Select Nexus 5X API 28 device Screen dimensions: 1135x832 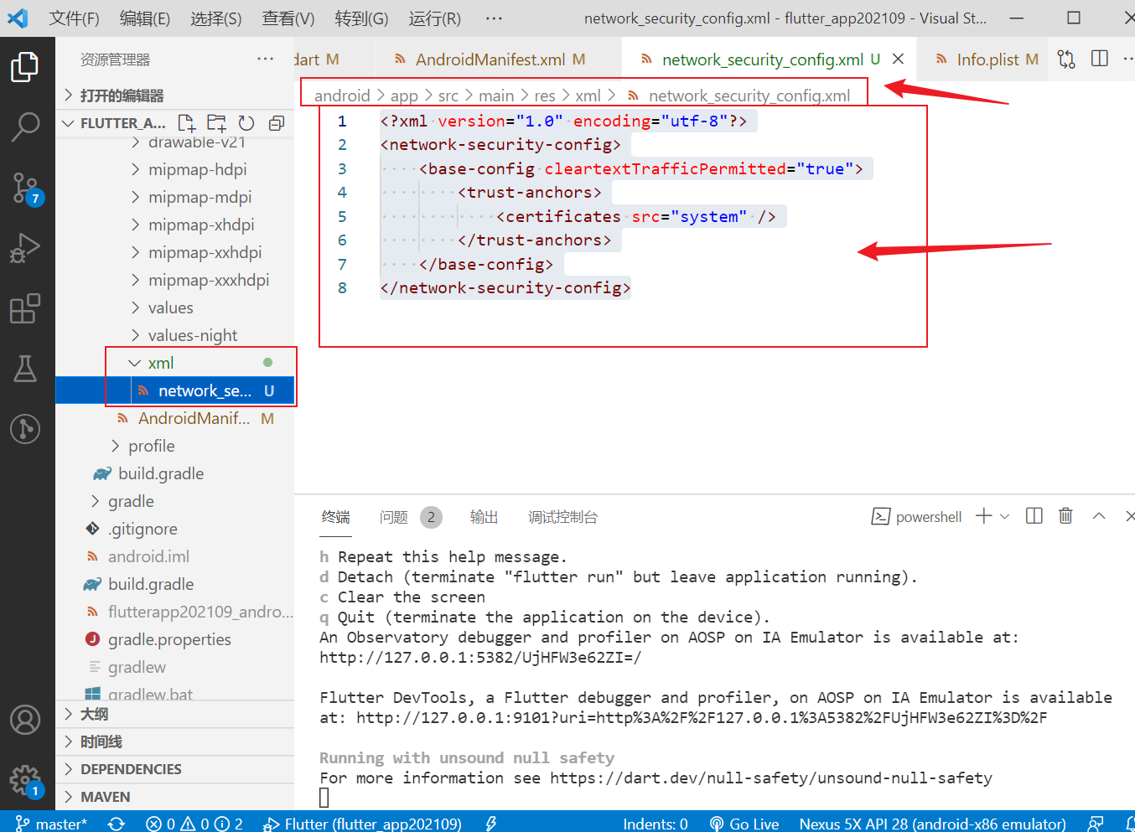click(x=932, y=824)
